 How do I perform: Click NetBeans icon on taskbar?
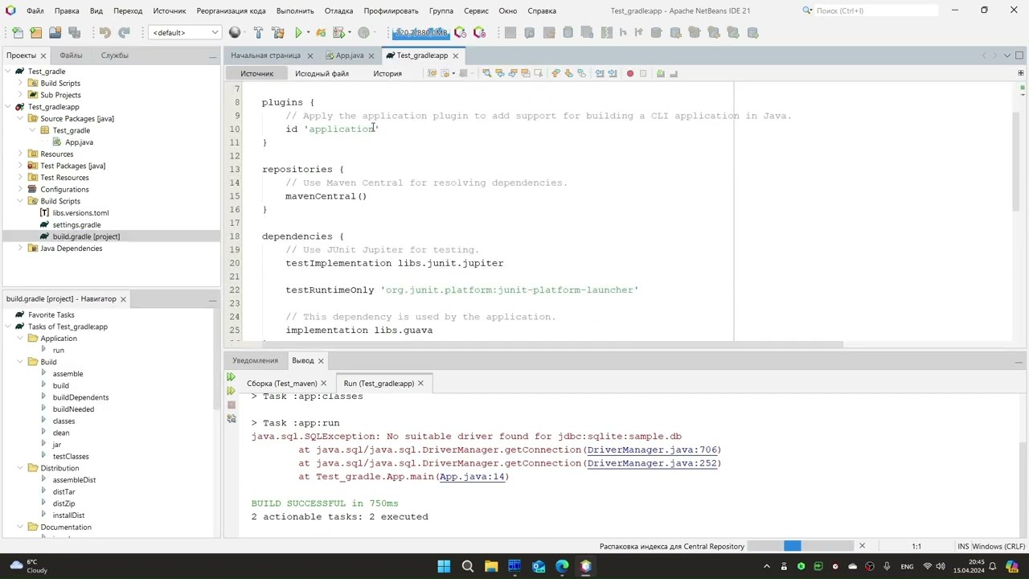click(586, 566)
